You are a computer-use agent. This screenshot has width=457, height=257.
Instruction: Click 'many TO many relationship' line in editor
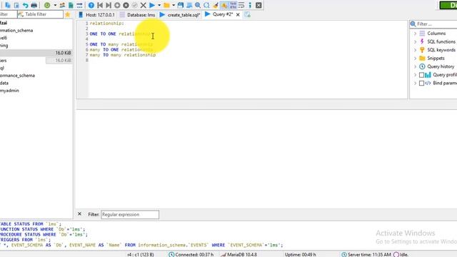[x=123, y=55]
